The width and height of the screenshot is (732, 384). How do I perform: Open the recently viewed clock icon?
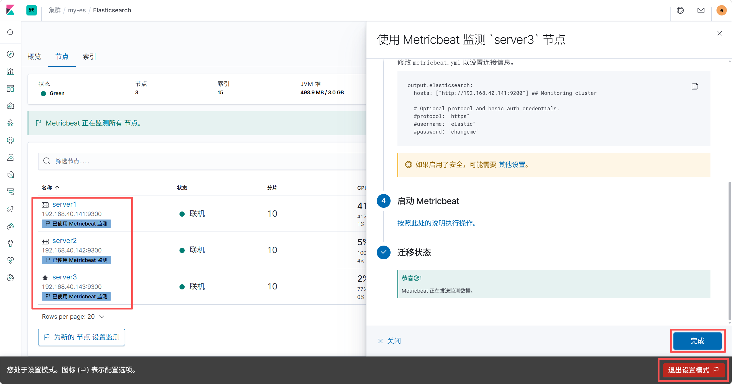[x=10, y=32]
